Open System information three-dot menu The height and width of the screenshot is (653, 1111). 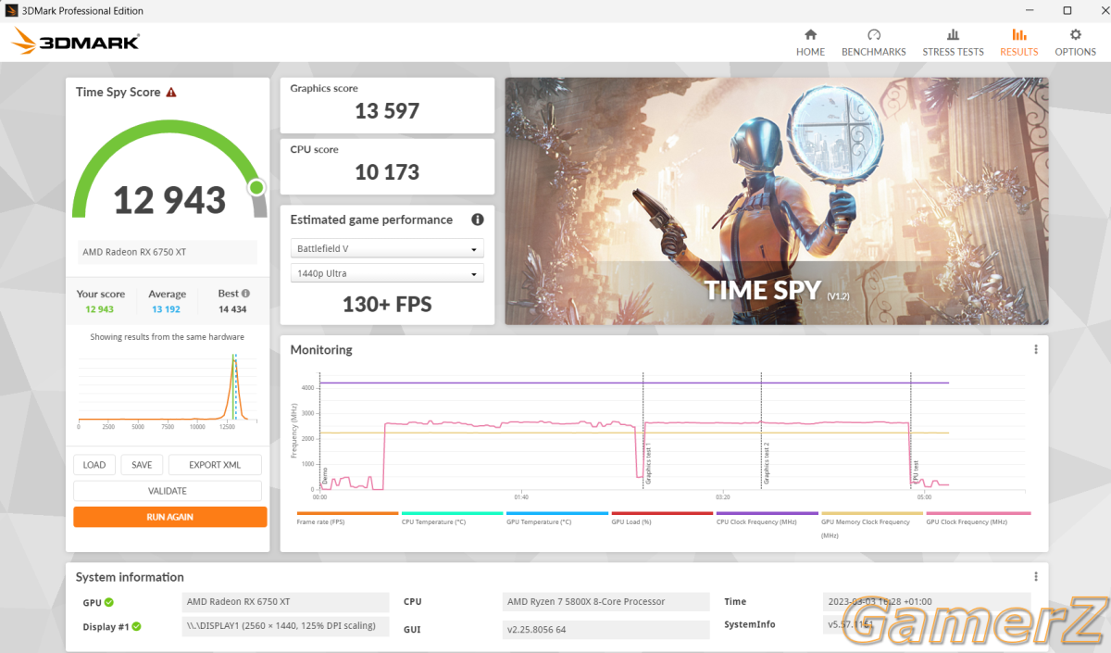pyautogui.click(x=1035, y=576)
